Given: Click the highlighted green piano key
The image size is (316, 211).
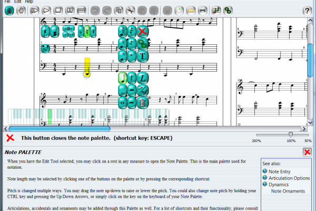Looking at the screenshot, I should (x=50, y=116).
